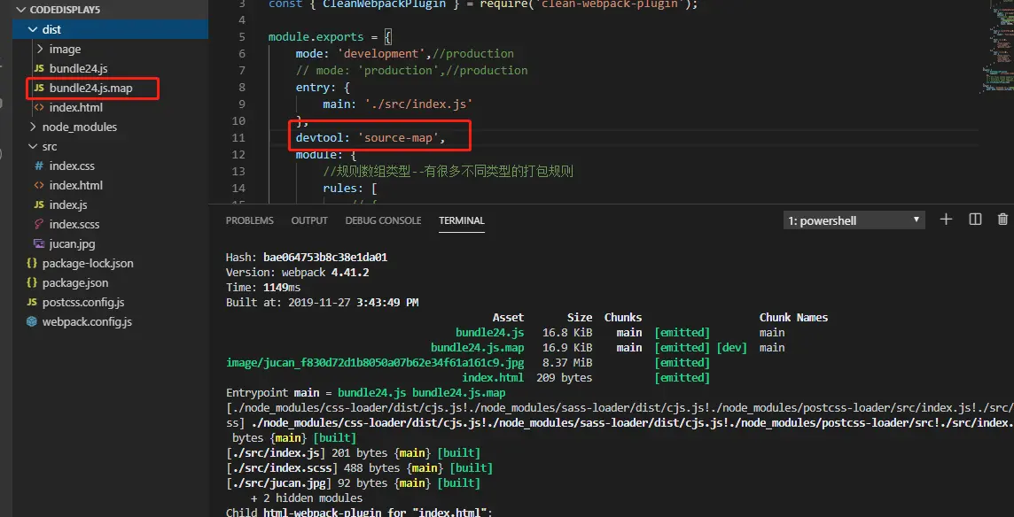Click the bundle24.js asset in terminal table

489,333
